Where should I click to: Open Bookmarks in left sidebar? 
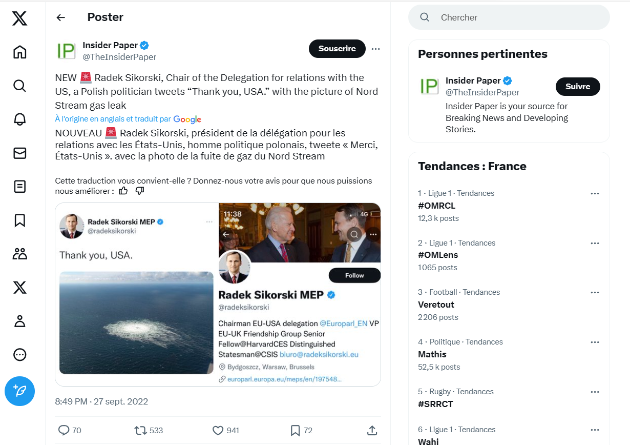[x=19, y=220]
